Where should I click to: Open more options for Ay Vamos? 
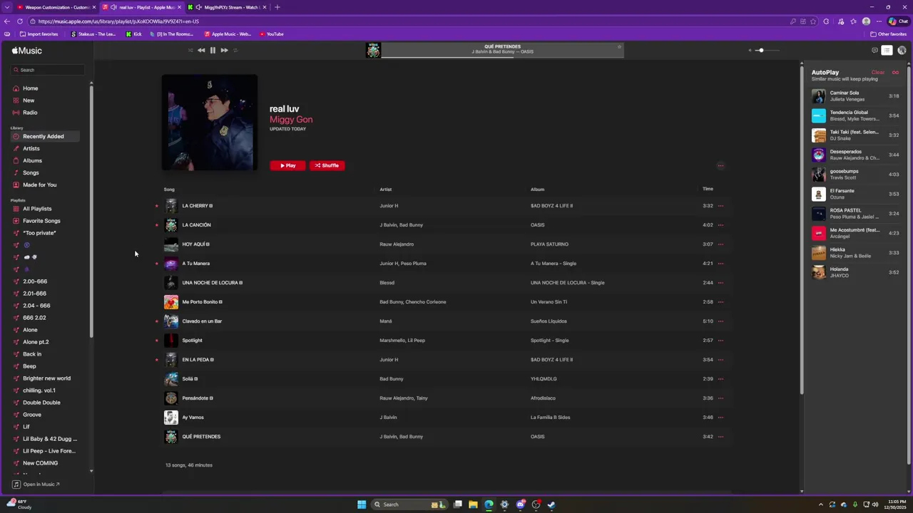click(720, 418)
